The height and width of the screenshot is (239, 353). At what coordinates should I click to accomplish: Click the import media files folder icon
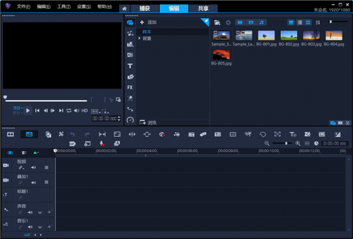217,22
